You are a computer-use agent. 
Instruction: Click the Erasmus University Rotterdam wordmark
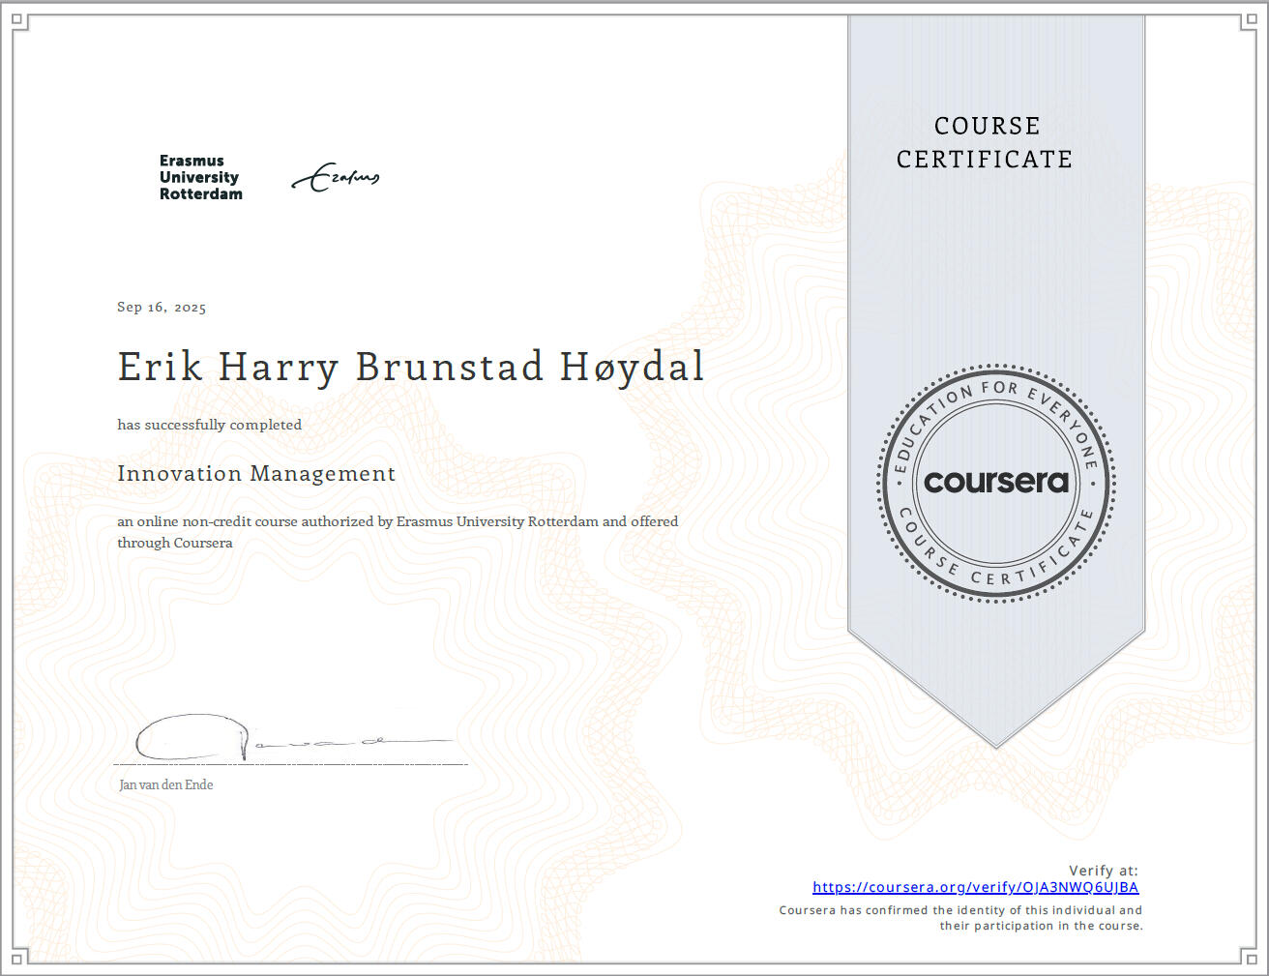[200, 178]
